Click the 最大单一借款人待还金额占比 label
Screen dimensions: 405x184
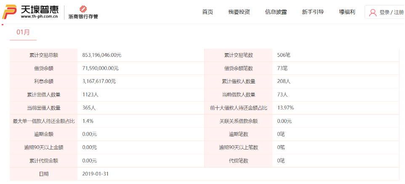click(44, 121)
